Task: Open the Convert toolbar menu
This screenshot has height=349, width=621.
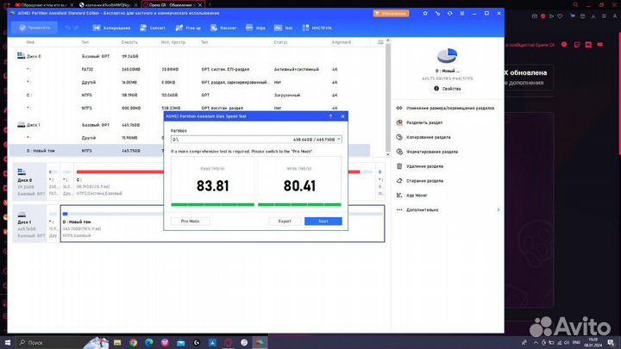Action: (153, 28)
